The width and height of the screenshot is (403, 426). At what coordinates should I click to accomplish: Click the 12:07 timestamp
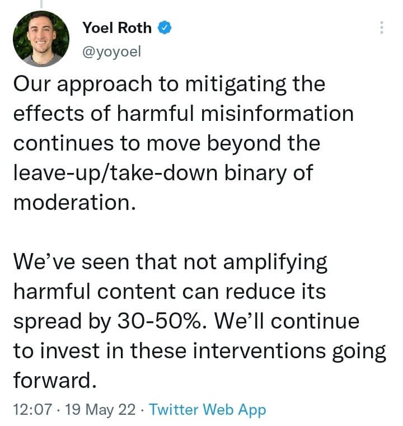(32, 409)
